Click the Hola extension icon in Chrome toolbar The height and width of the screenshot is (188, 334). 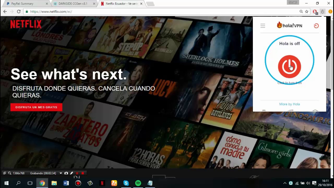[323, 11]
